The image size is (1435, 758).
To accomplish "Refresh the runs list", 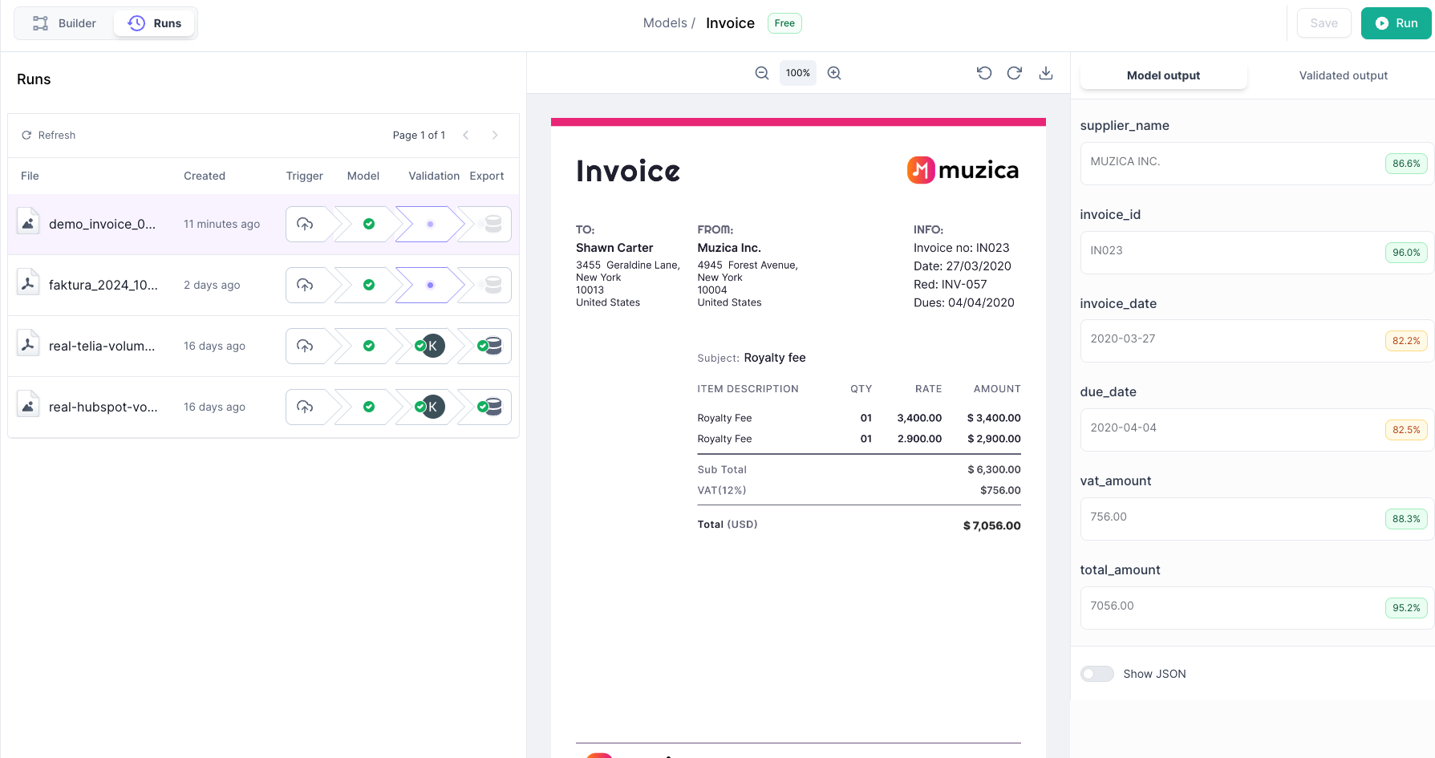I will [x=49, y=135].
